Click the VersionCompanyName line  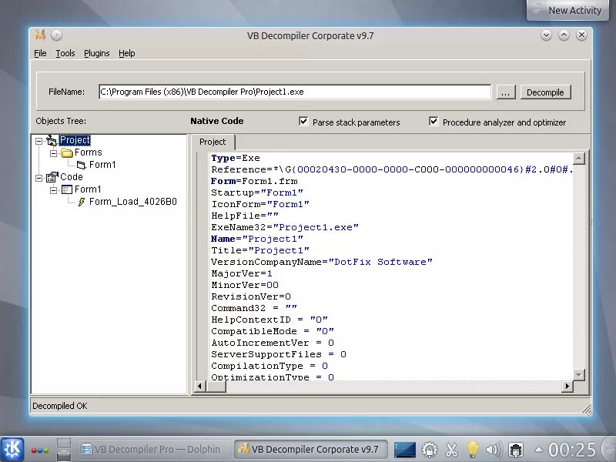point(322,262)
